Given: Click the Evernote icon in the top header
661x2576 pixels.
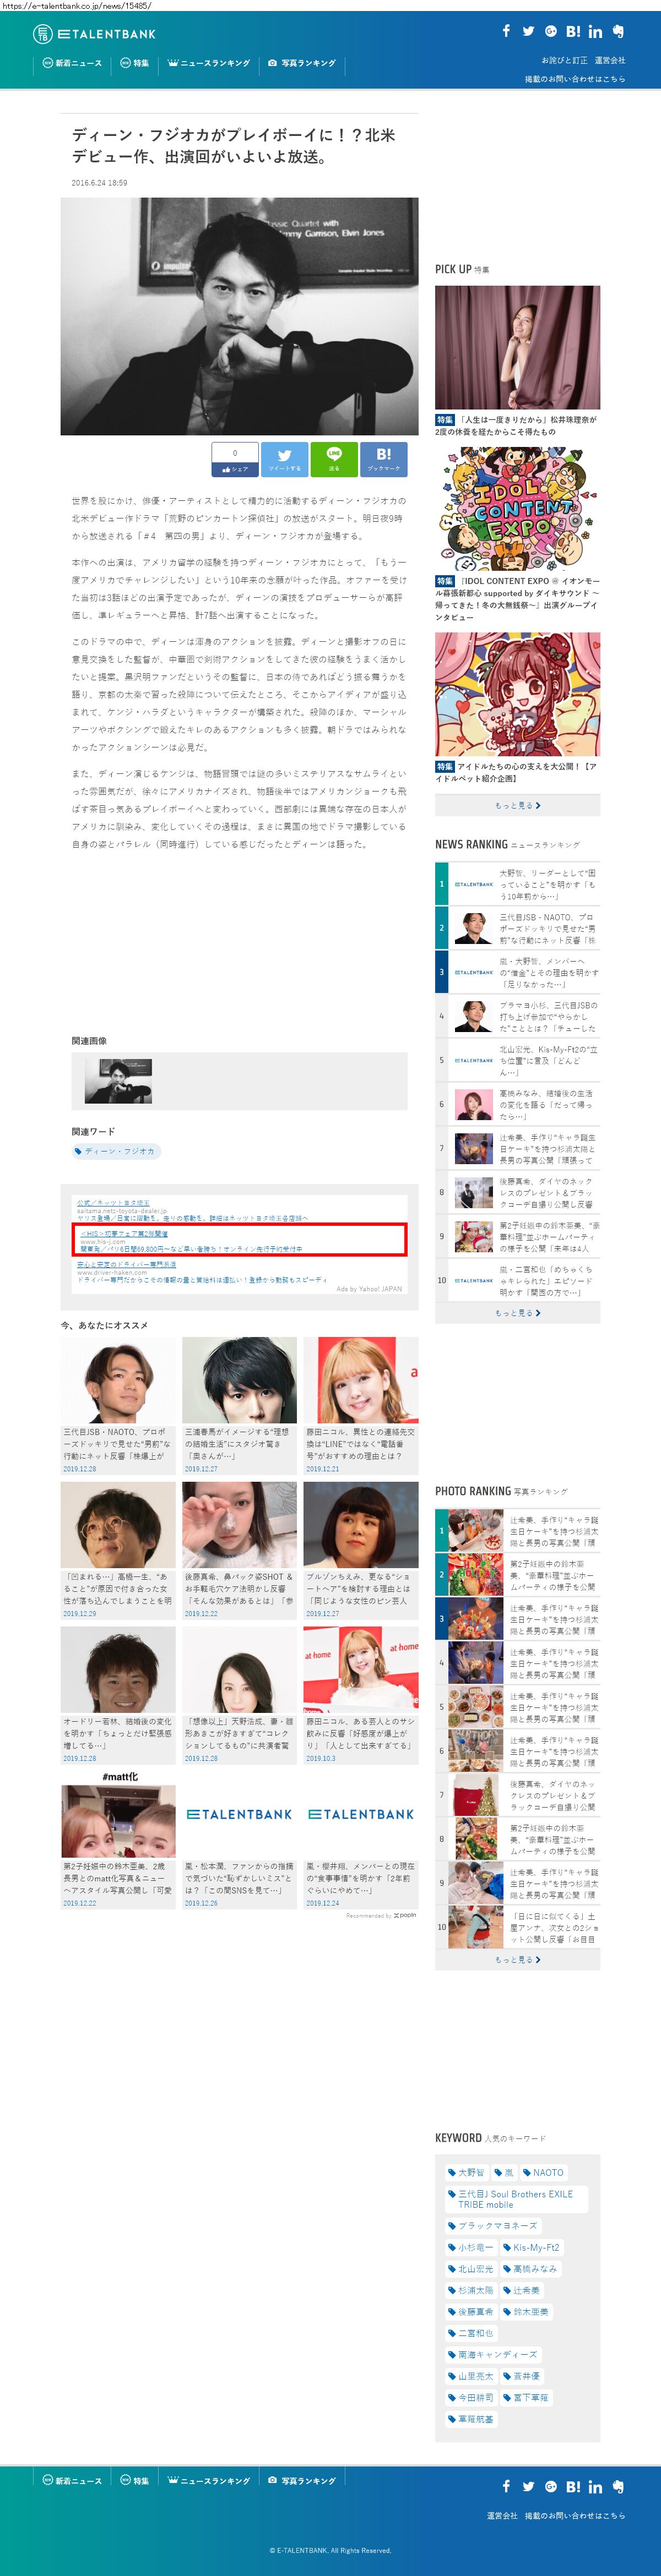Looking at the screenshot, I should point(618,31).
